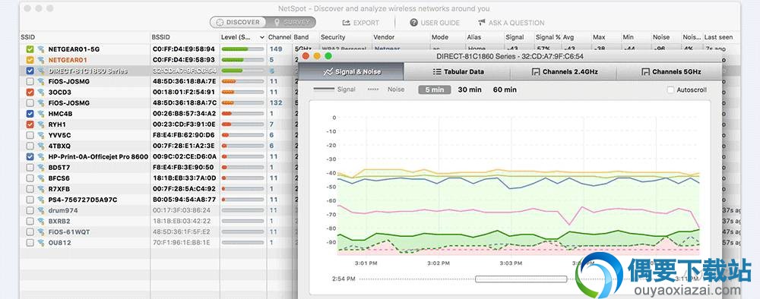
Task: Click the timeline range scrubber below chart
Action: pos(521,279)
